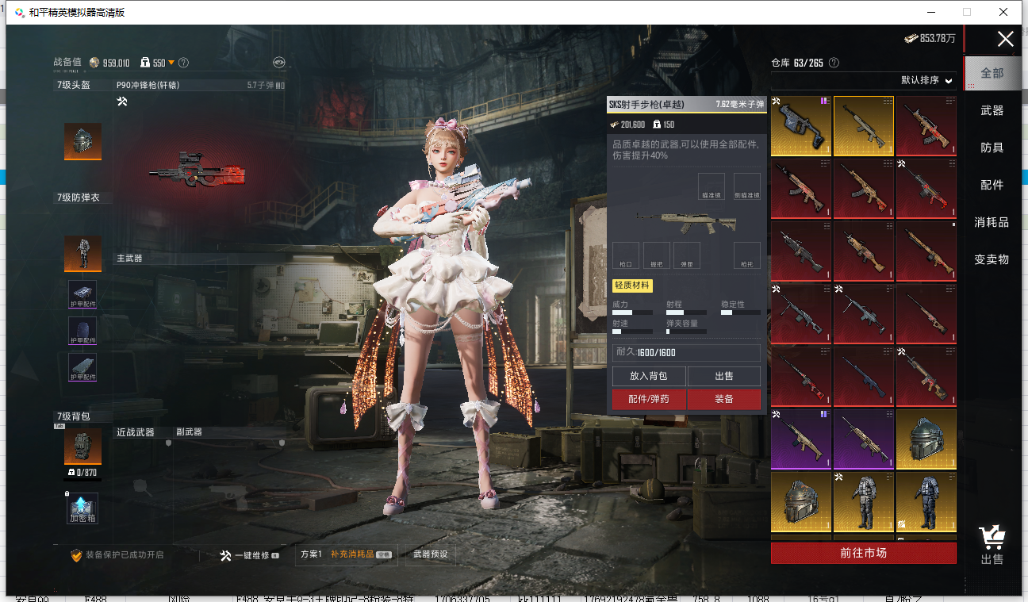
Task: Click the 7.62毫米子弹 ammo label
Action: point(739,104)
